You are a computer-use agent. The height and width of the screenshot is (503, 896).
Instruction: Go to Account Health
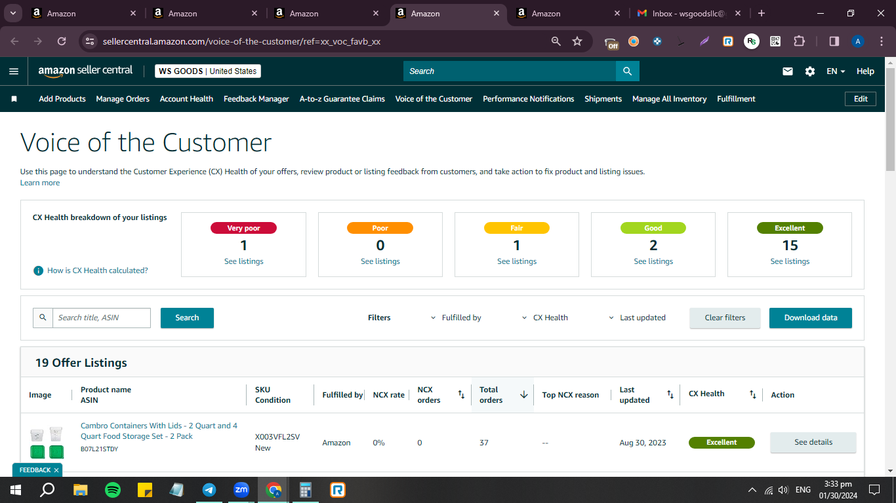186,99
